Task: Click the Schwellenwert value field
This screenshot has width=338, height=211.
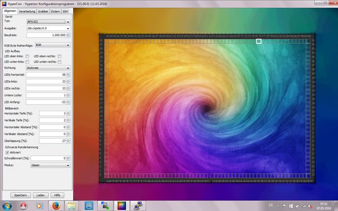Action: tap(48, 158)
